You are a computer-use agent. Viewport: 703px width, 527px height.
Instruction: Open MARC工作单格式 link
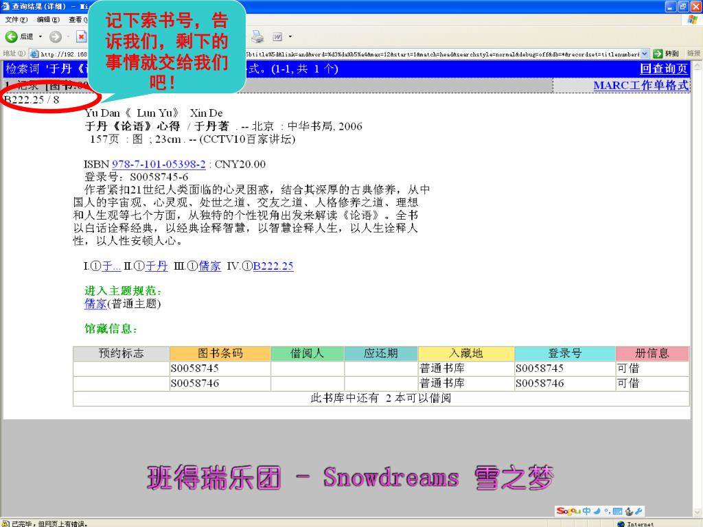coord(641,85)
